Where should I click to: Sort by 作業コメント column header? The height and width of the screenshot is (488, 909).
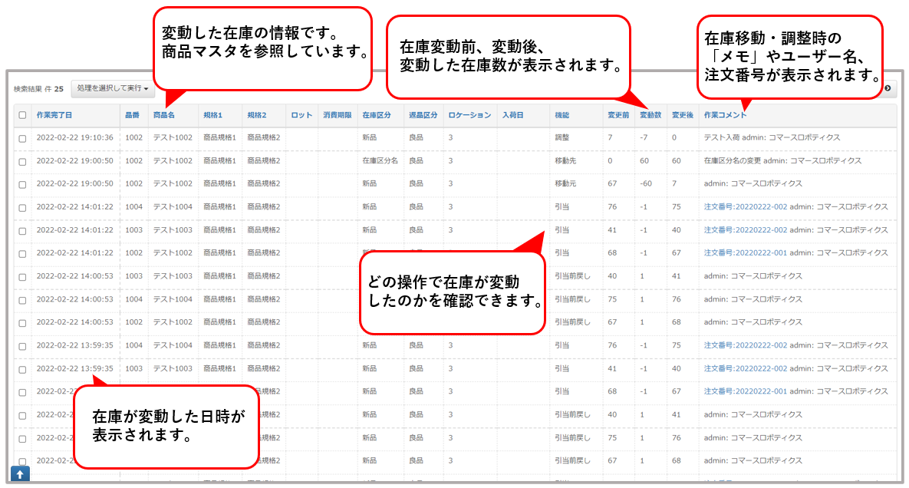(x=725, y=115)
